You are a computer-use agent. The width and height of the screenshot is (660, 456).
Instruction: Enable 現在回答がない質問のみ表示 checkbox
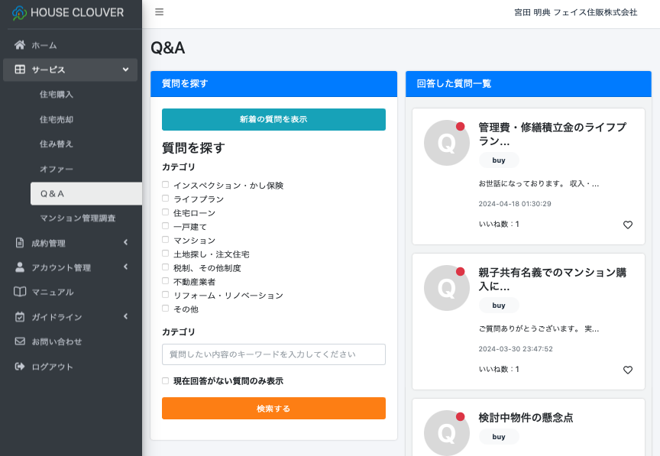166,380
